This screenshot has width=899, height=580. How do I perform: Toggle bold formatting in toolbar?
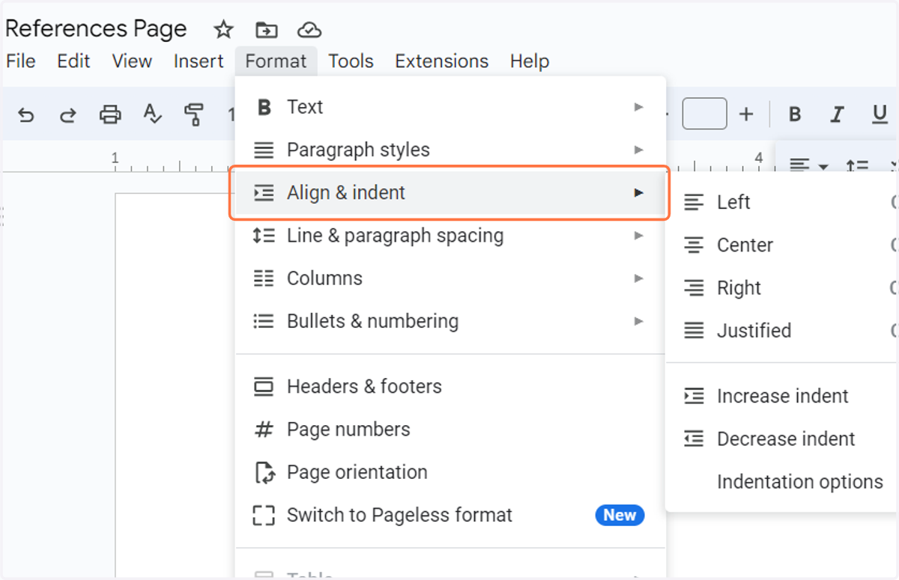pos(795,115)
